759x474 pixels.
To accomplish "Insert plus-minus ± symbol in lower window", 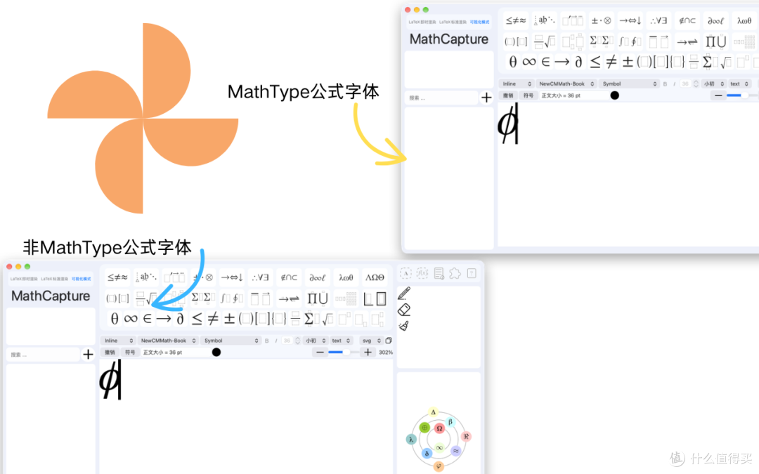I will click(x=229, y=318).
